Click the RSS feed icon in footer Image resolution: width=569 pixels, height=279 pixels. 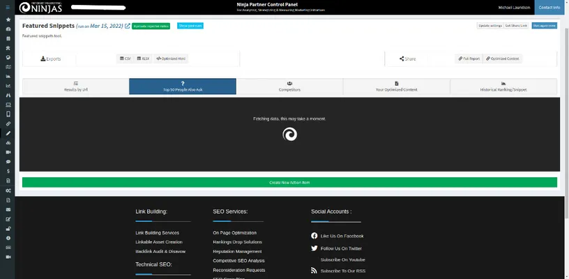click(x=314, y=270)
